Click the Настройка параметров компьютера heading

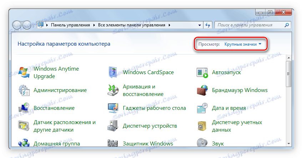coord(64,44)
